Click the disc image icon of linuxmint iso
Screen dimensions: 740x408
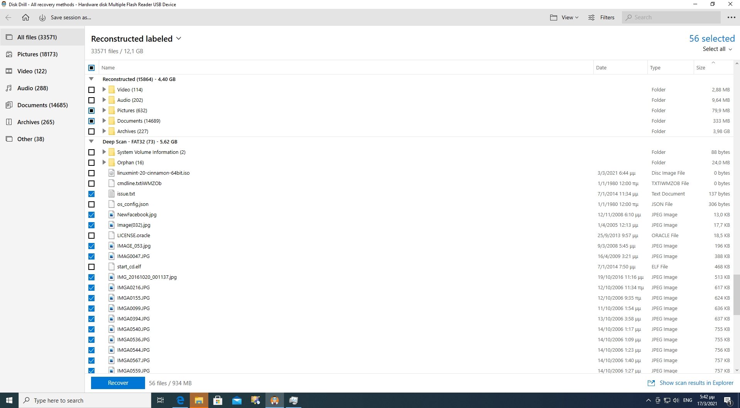[112, 173]
